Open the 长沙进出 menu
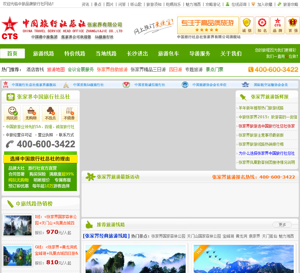The width and height of the screenshot is (300, 273). click(137, 53)
